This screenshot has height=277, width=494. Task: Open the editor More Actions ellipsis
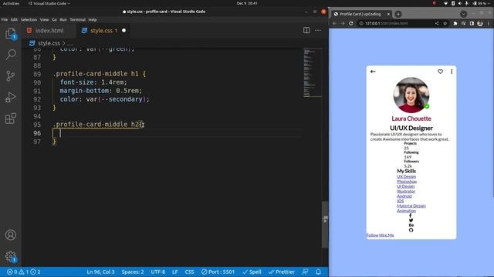(317, 31)
